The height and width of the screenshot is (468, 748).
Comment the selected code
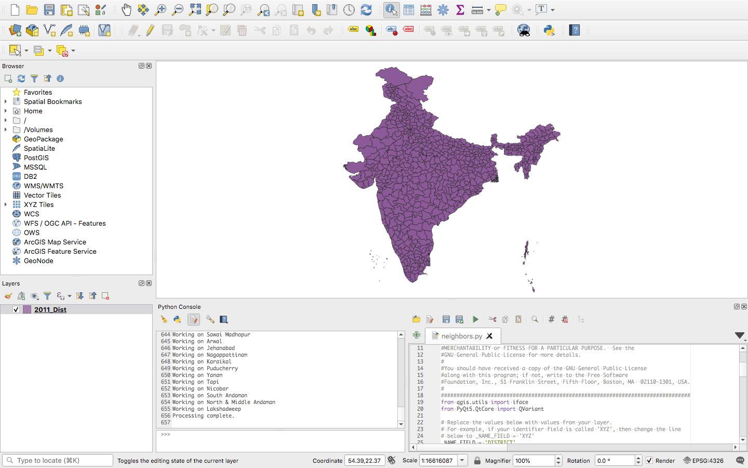(x=552, y=319)
